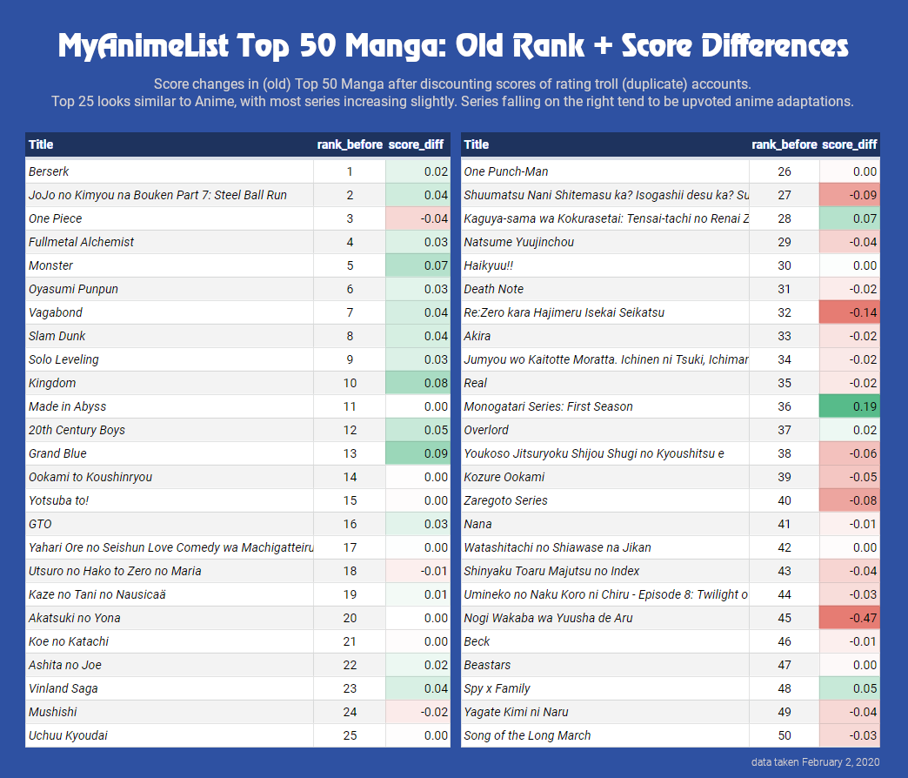Screen dimensions: 908x778
Task: Click the score_diff header above the Berserk row
Action: (416, 144)
